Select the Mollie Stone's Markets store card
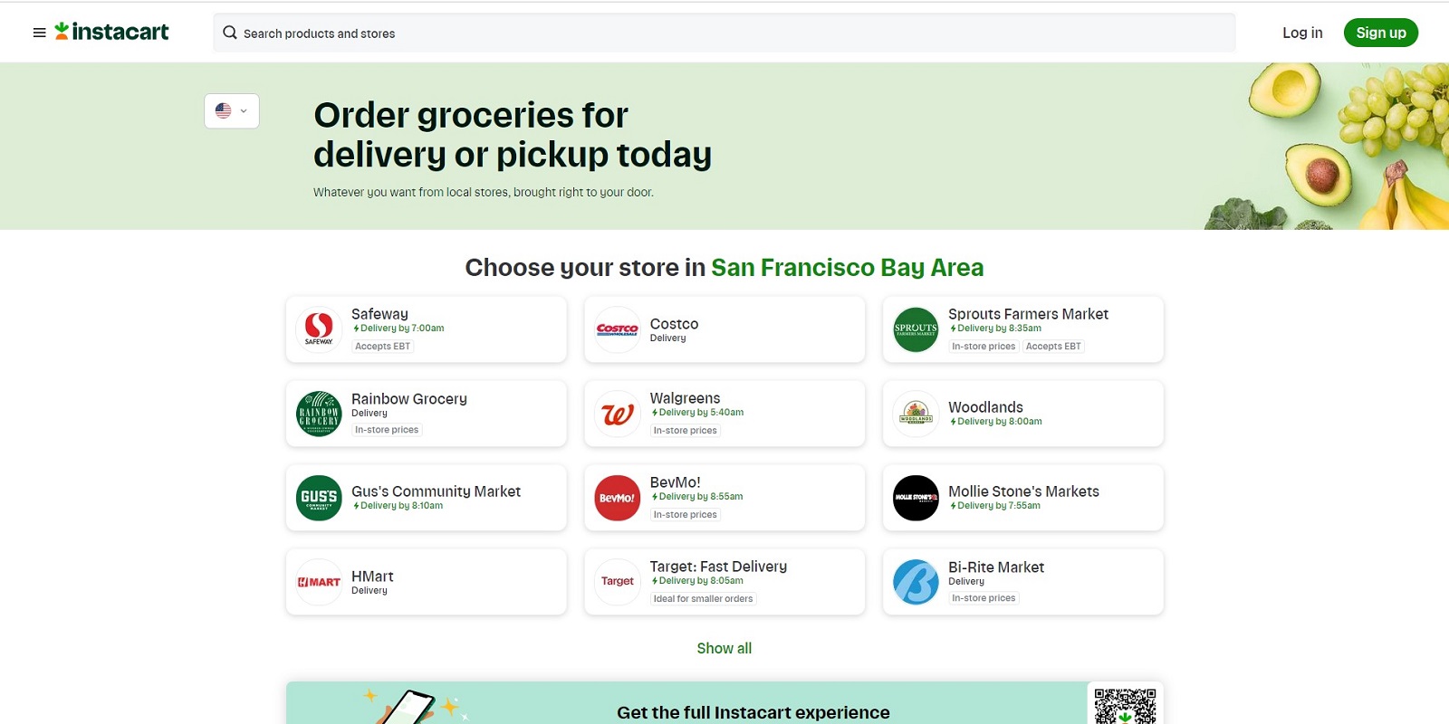The width and height of the screenshot is (1449, 724). [x=1022, y=498]
